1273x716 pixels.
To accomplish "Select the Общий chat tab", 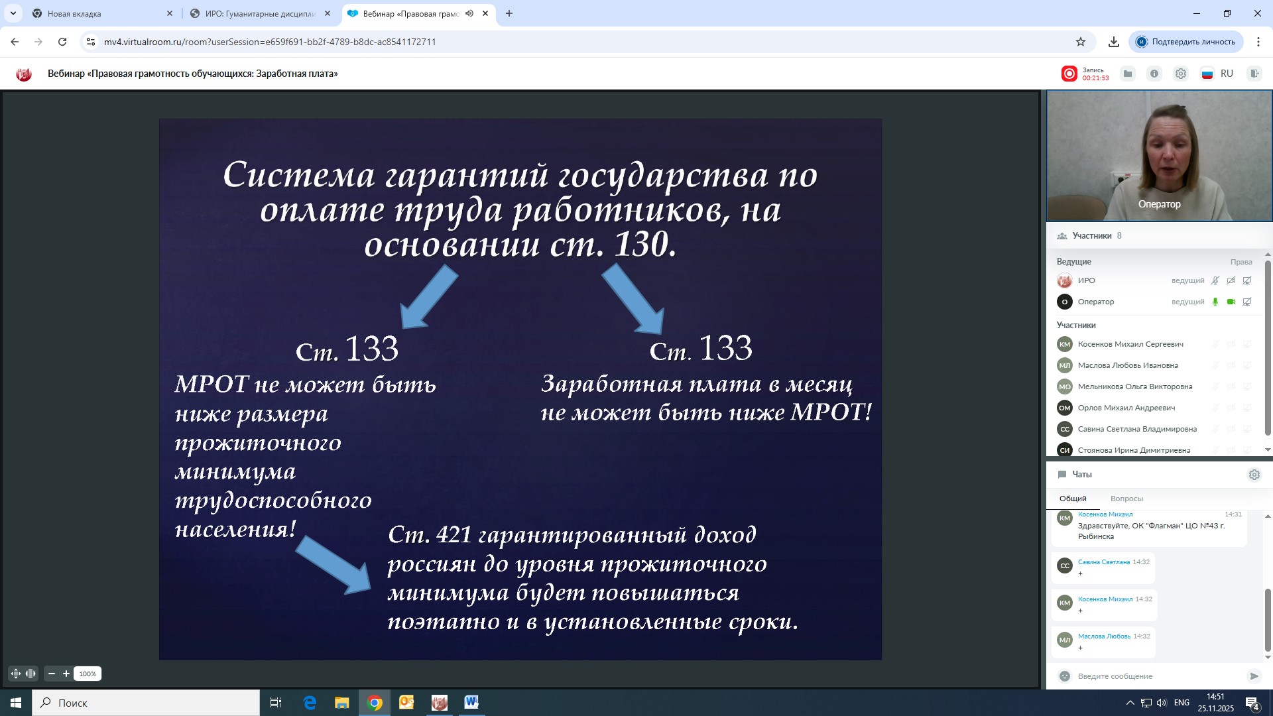I will pos(1073,499).
